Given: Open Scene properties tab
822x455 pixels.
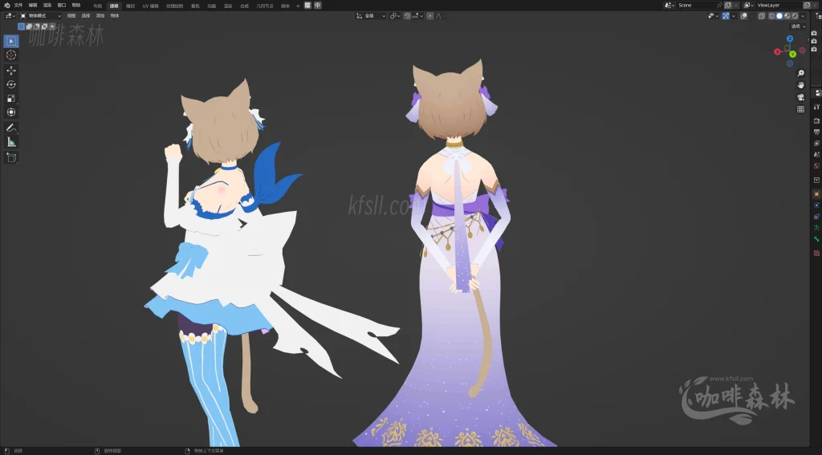Looking at the screenshot, I should point(816,155).
